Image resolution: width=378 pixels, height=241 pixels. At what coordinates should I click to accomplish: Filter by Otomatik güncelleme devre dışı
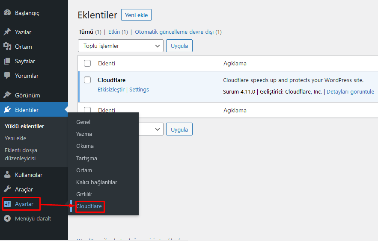(174, 32)
